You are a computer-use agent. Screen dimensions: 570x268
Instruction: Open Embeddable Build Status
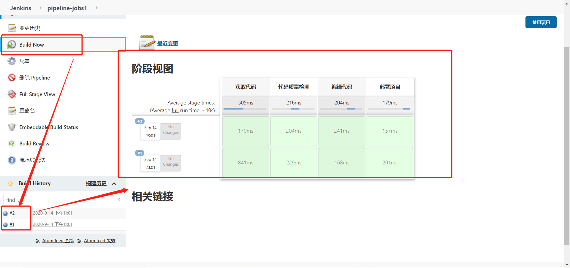pyautogui.click(x=49, y=127)
